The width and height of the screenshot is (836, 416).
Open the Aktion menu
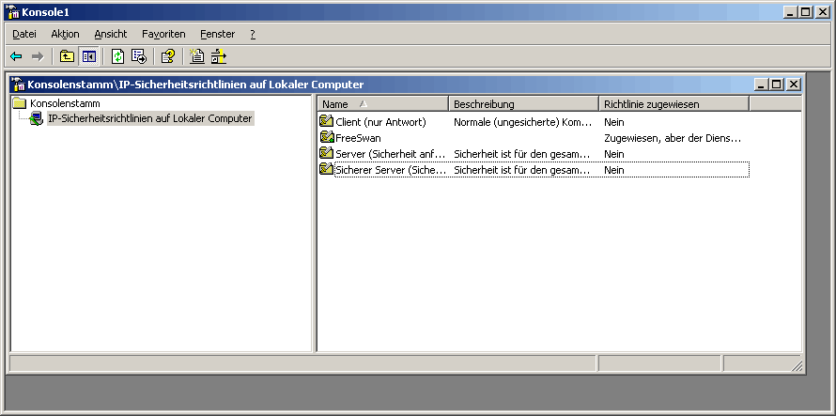pos(65,34)
